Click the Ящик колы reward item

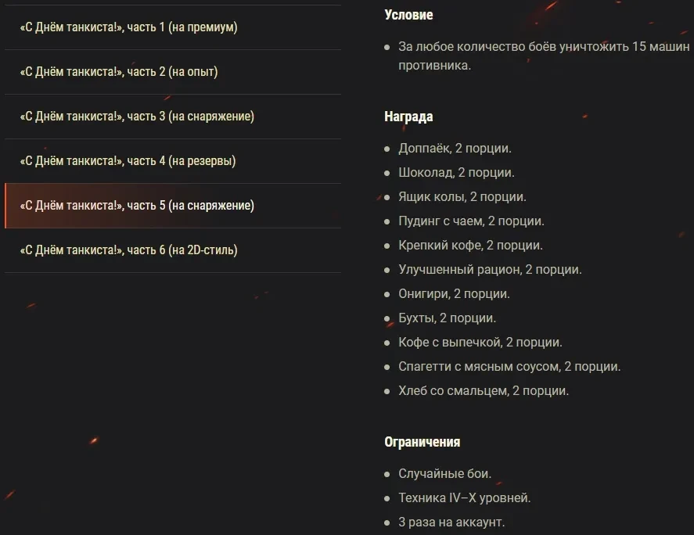(x=462, y=196)
